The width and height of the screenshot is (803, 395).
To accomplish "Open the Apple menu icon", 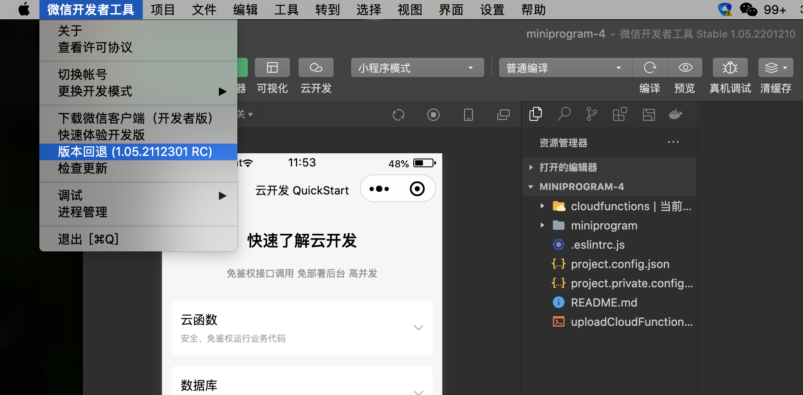I will (x=24, y=9).
